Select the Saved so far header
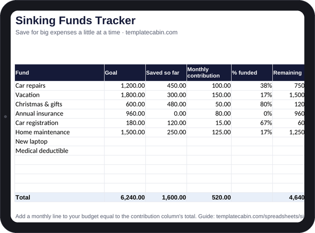This screenshot has height=233, width=315. (x=166, y=73)
